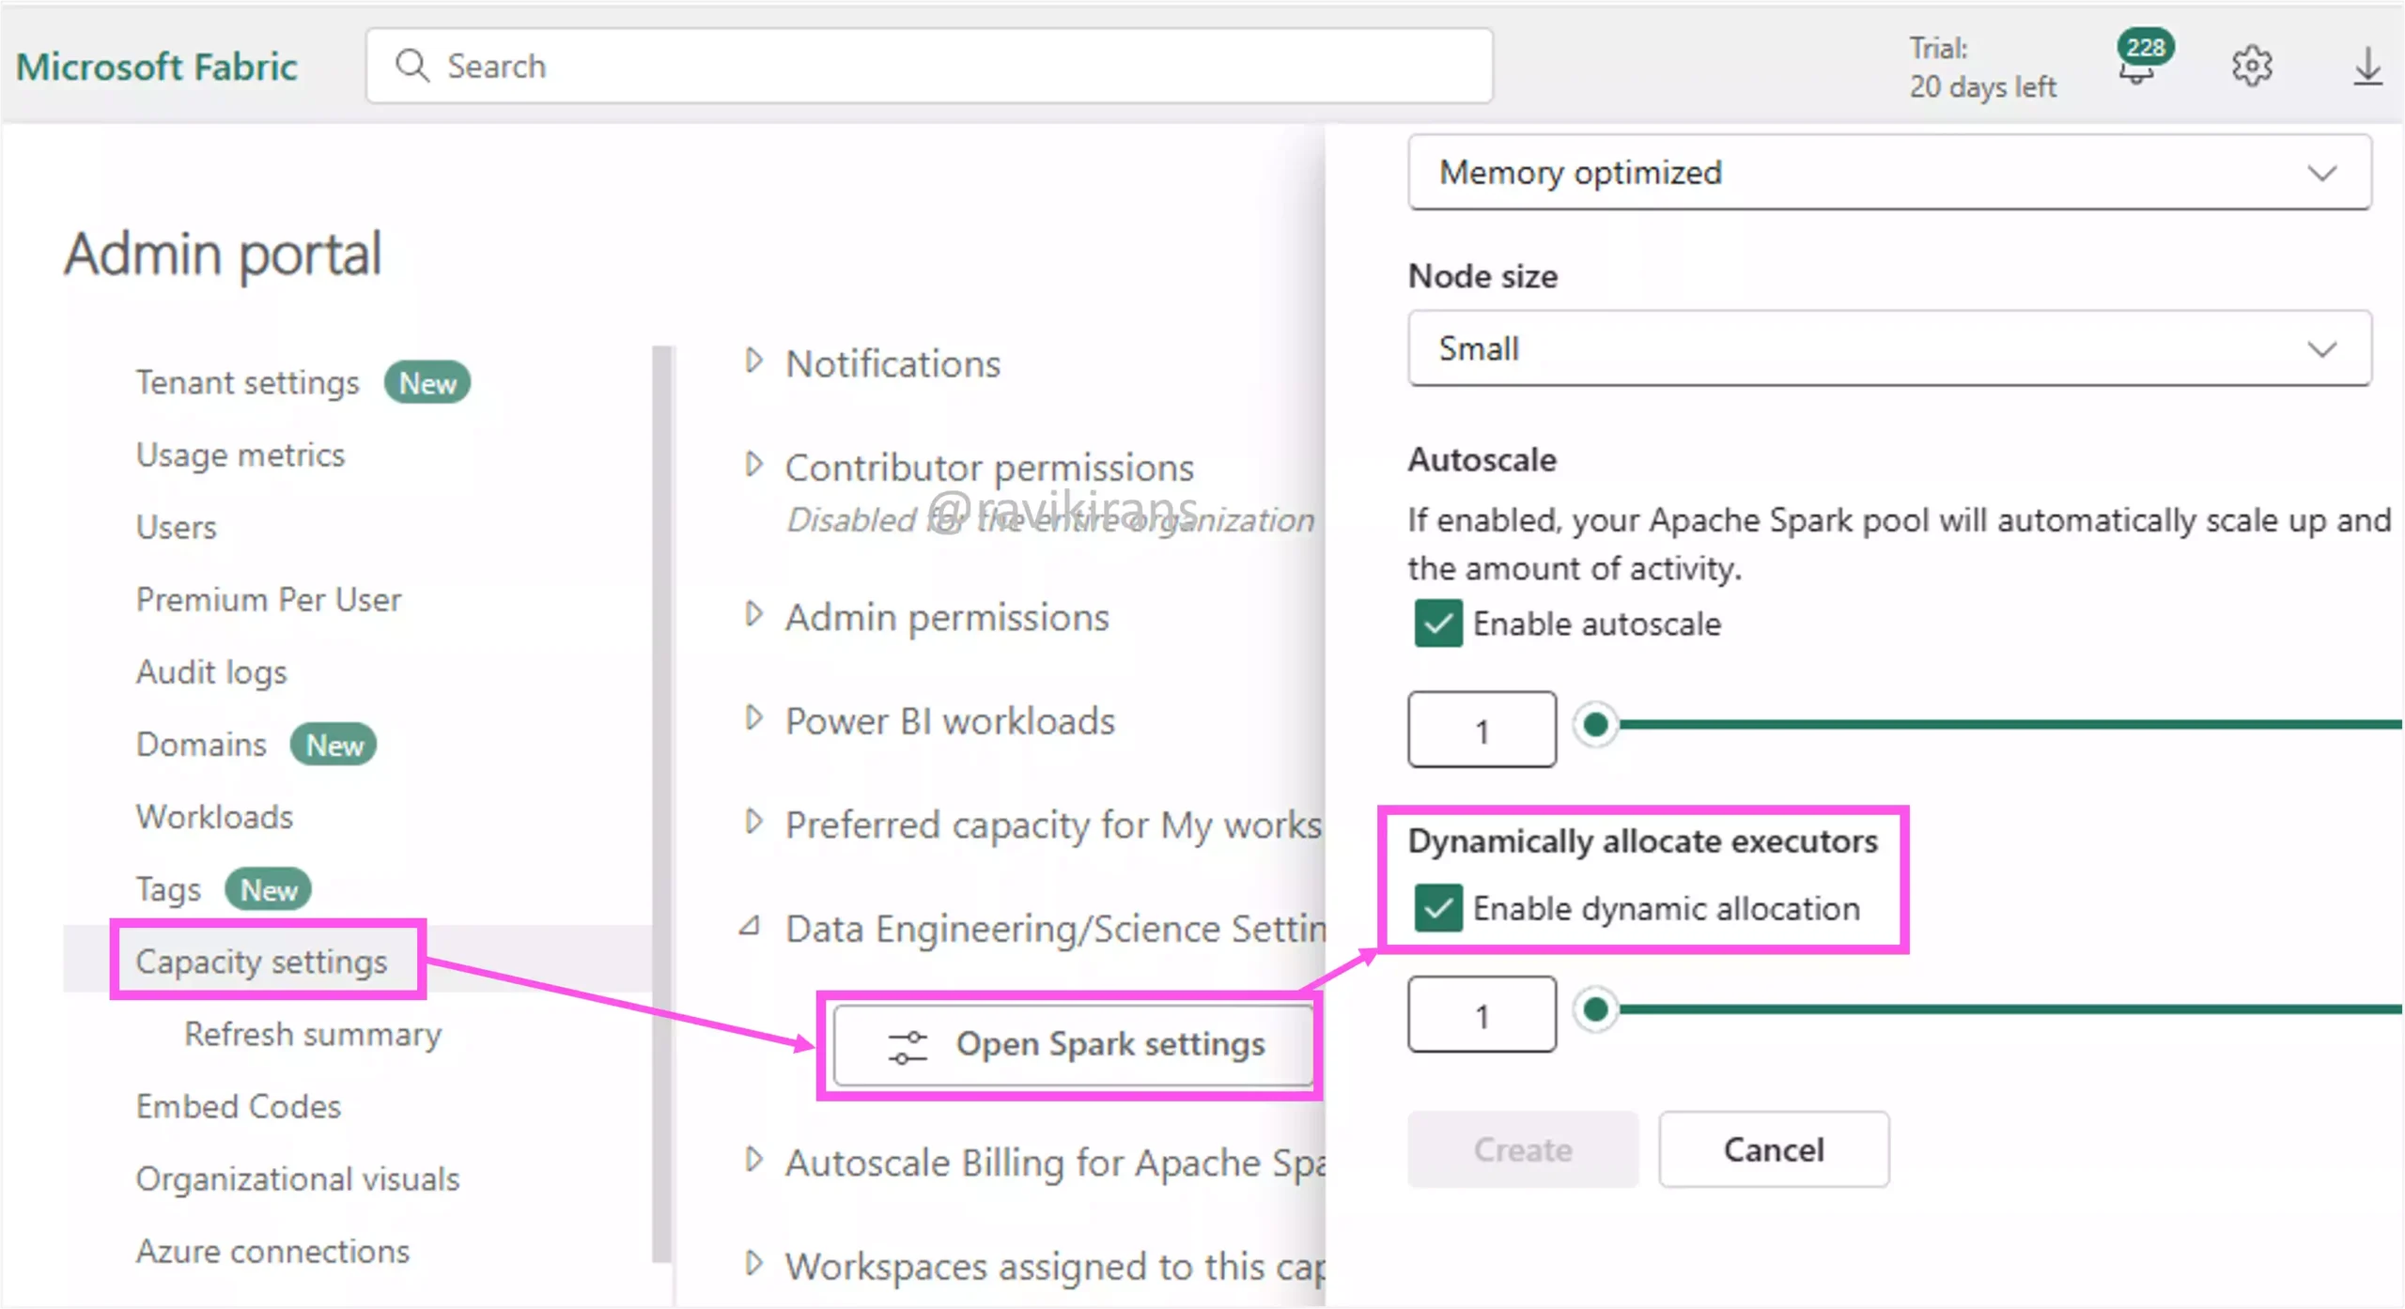Open Azure connections
This screenshot has width=2405, height=1309.
[272, 1251]
